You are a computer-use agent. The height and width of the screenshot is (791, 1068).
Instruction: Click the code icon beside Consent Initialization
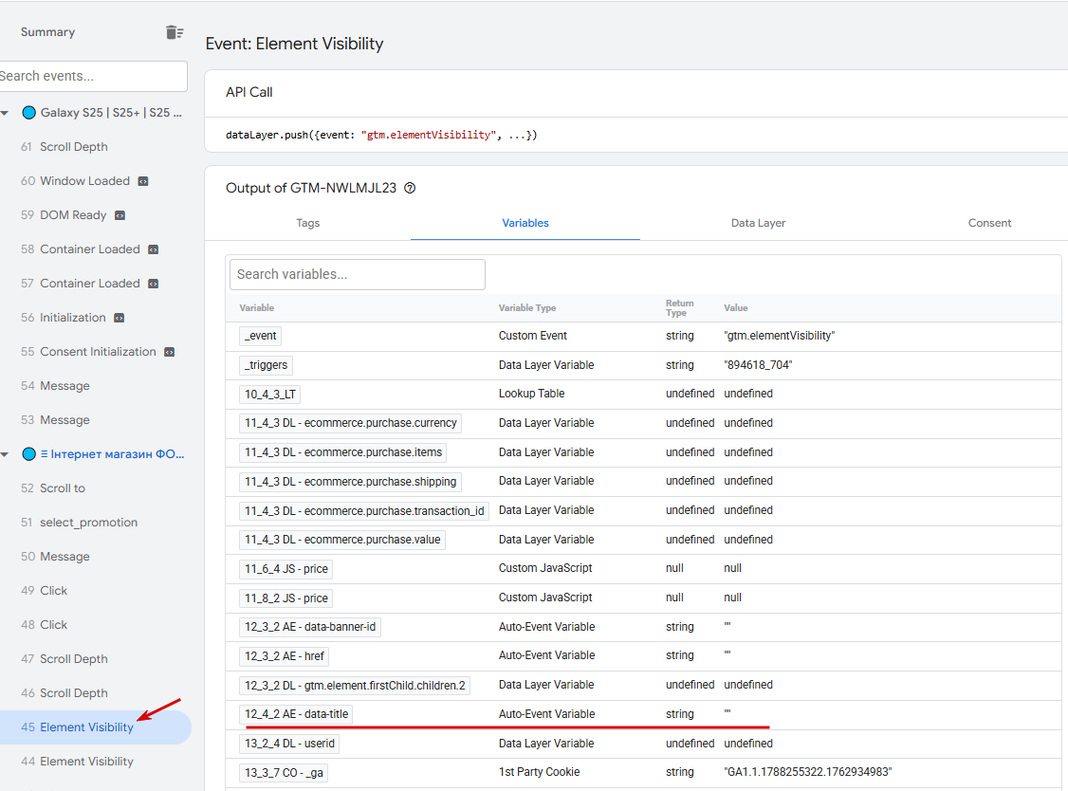click(169, 352)
